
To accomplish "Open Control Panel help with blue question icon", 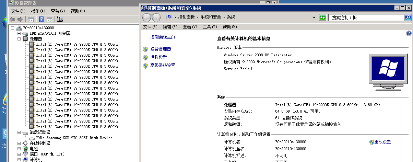I will 409,33.
